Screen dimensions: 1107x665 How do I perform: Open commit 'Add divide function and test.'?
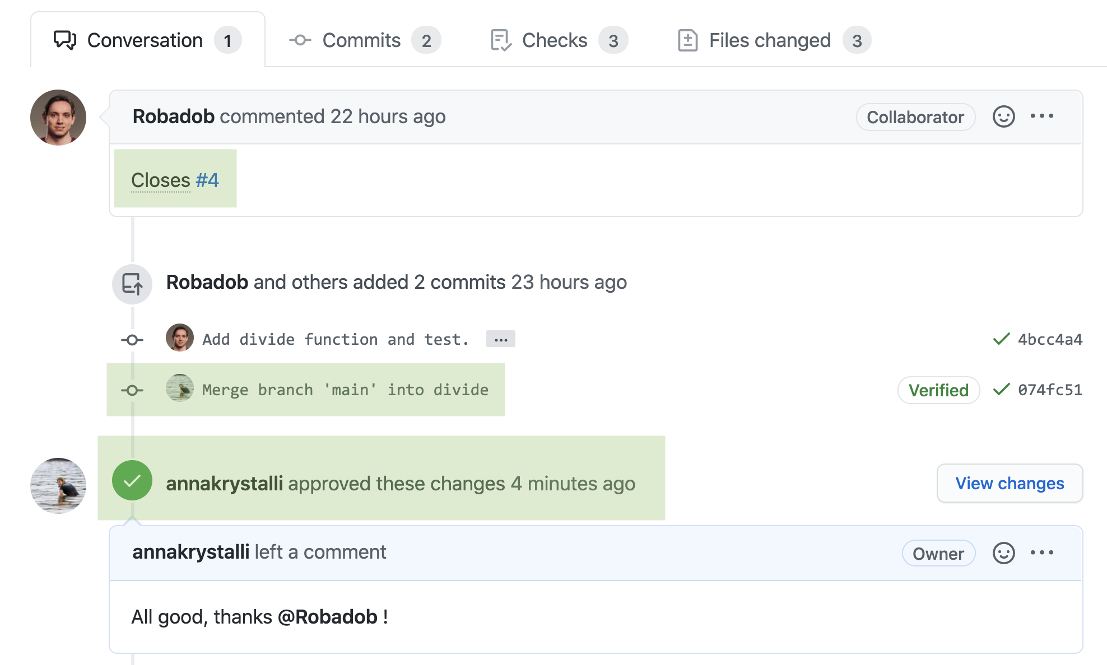pyautogui.click(x=336, y=339)
